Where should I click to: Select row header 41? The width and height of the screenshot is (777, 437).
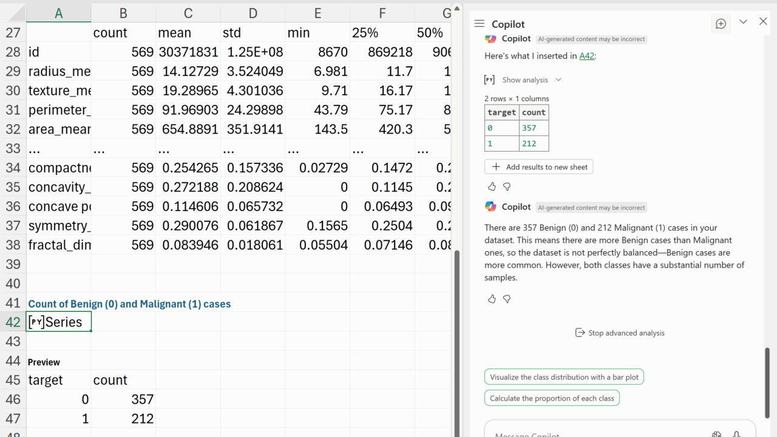[x=13, y=303]
